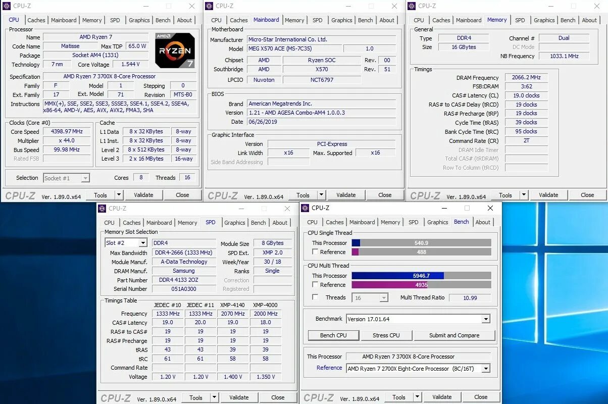Click the Serial Number field 051A0300

[x=184, y=289]
